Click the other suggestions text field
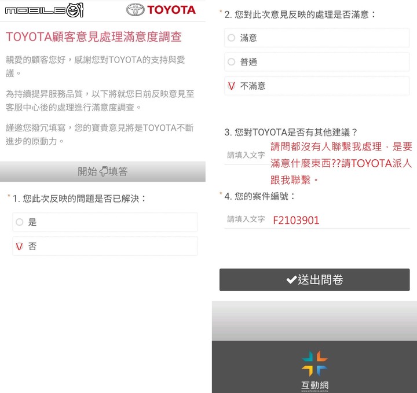This screenshot has height=393, width=417. coord(317,155)
